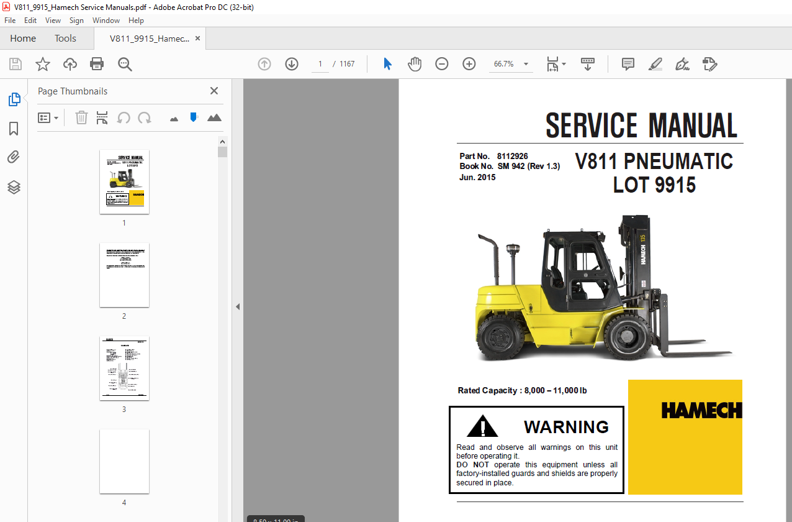
Task: Rotate page clockwise icon
Action: 145,117
